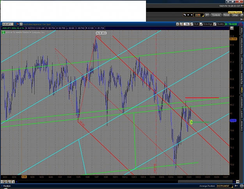Select the Times And Sales sidebar tab

242,46
